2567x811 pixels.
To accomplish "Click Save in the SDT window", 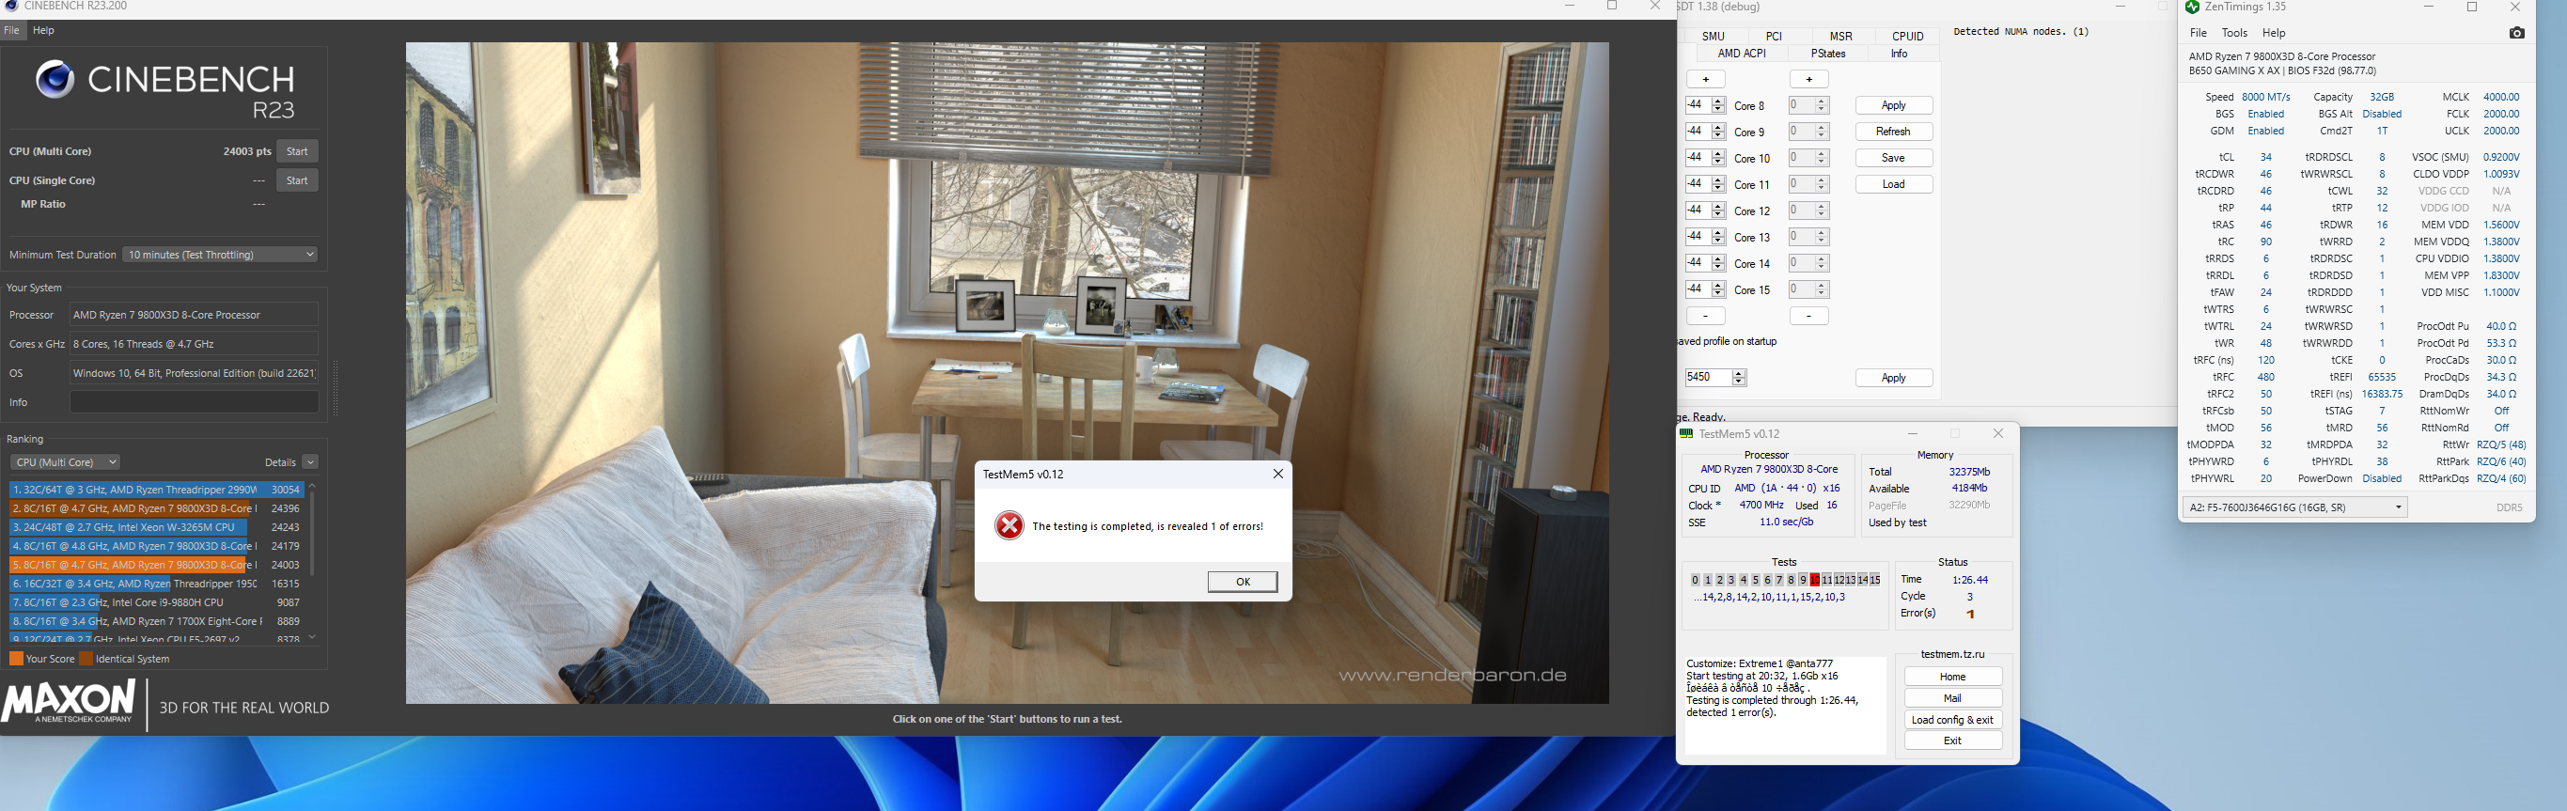I will [1893, 158].
